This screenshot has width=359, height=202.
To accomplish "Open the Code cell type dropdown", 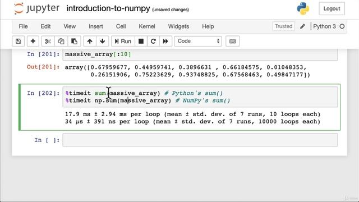I will (198, 41).
